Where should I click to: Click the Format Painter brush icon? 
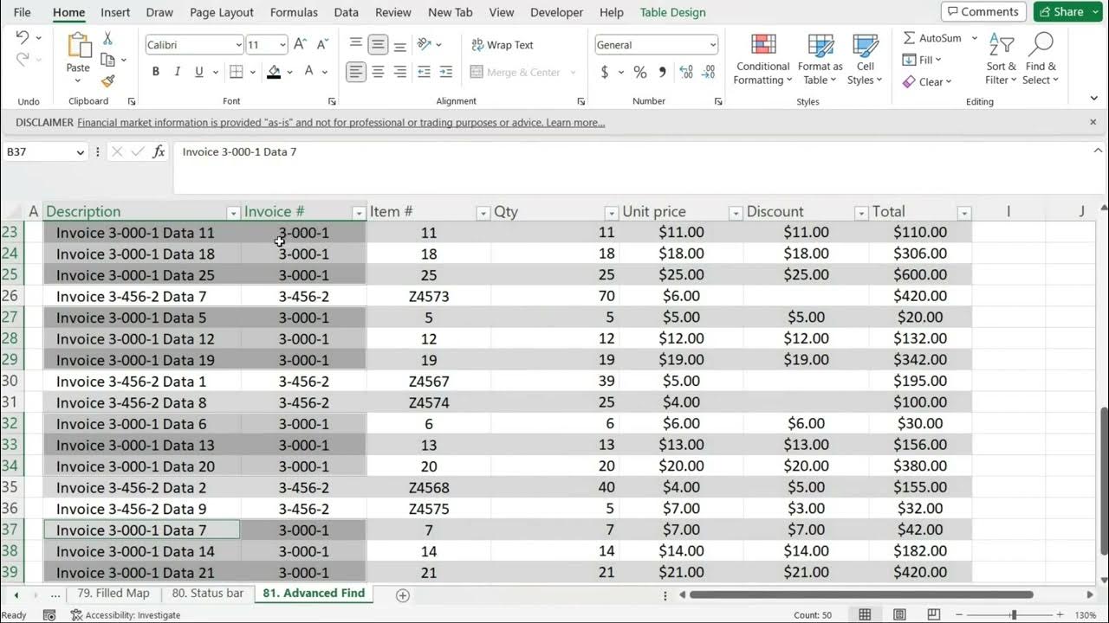click(x=107, y=80)
